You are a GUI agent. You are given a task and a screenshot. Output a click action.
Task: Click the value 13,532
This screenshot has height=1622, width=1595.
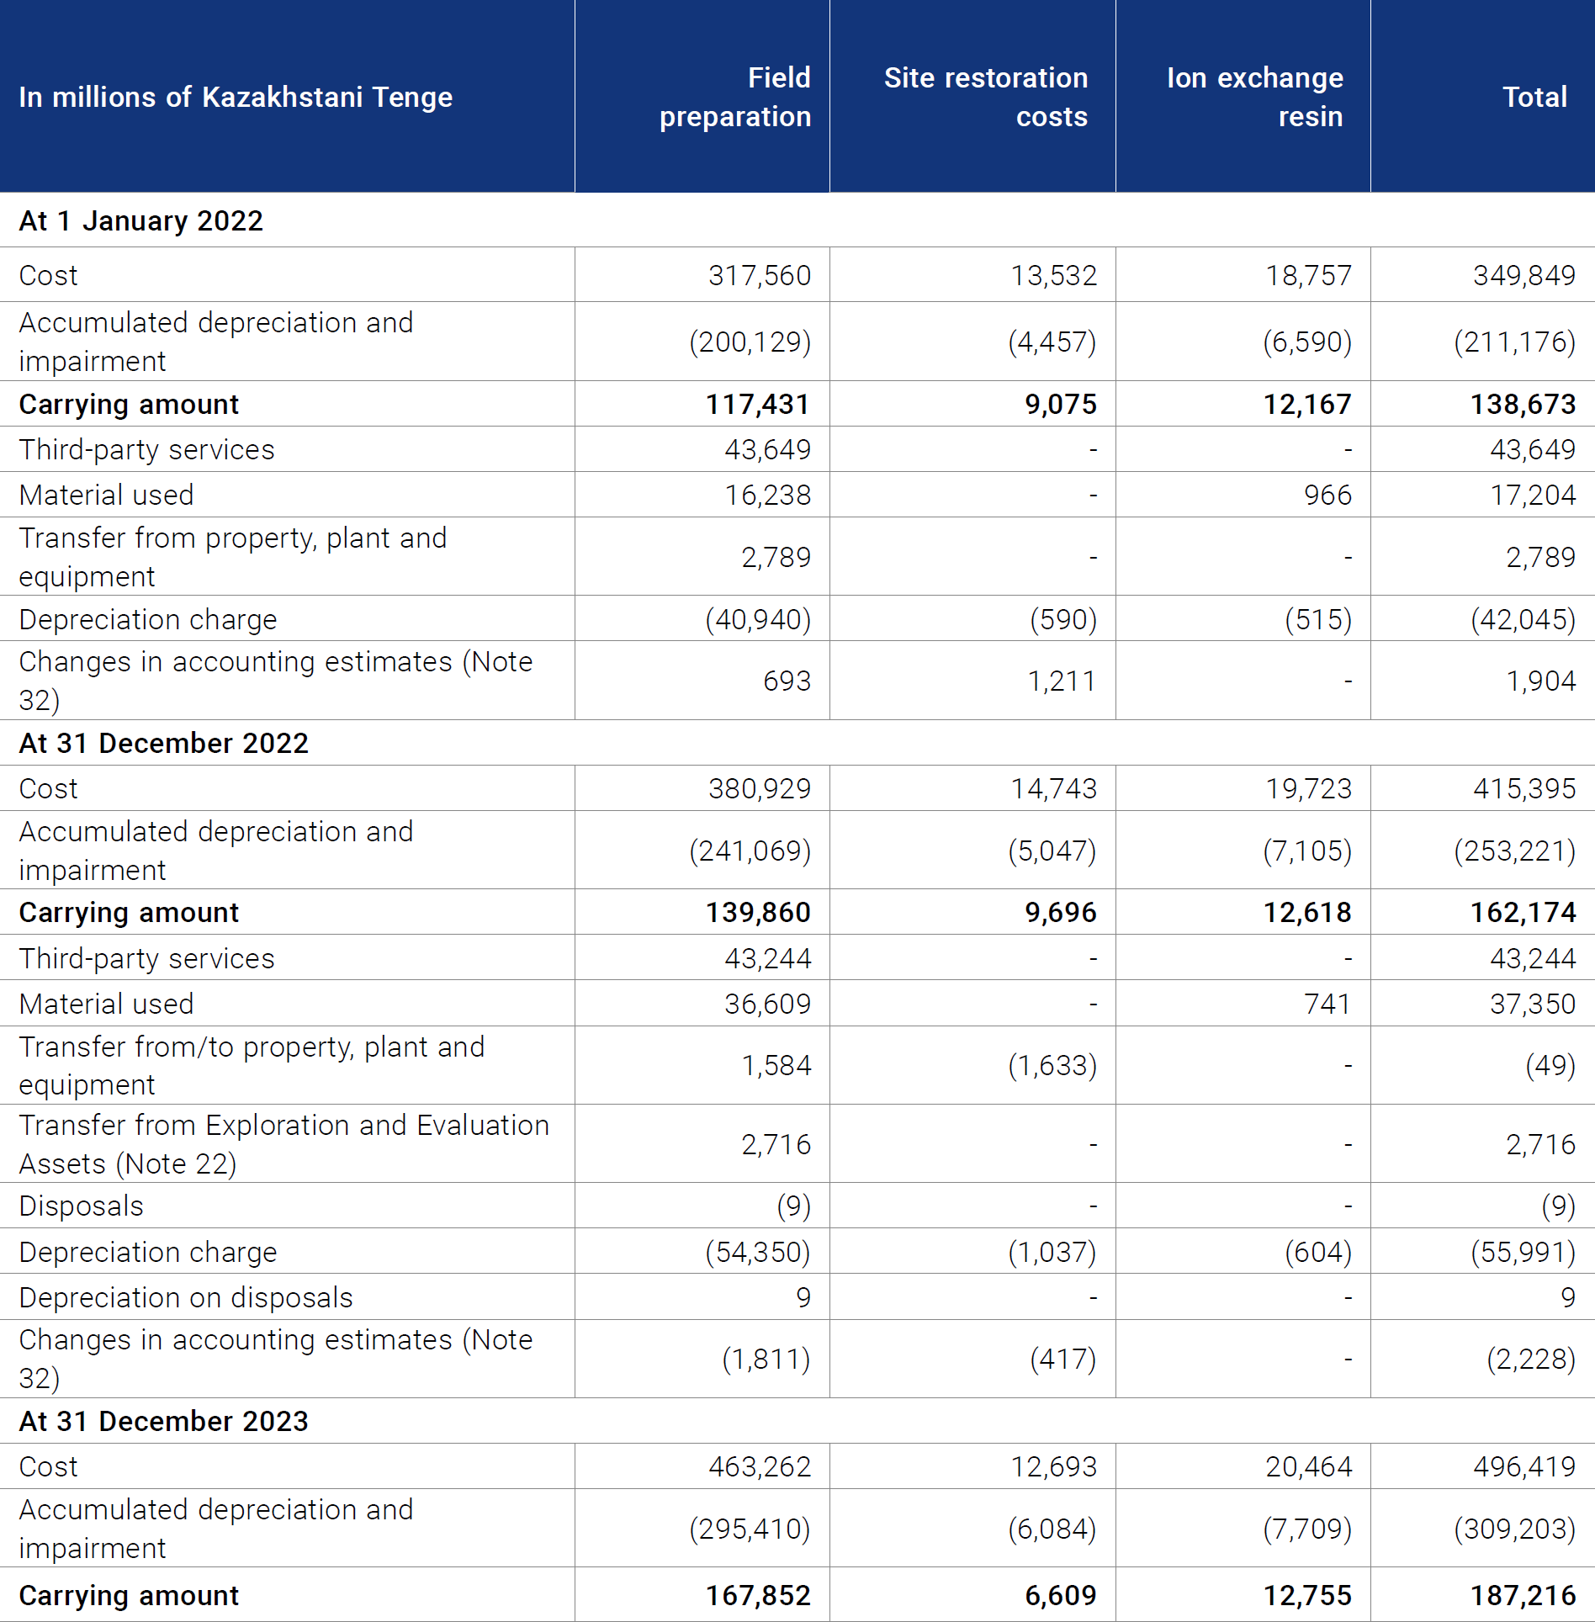[1054, 275]
